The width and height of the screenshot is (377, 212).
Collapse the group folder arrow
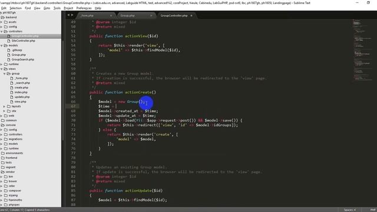5,74
